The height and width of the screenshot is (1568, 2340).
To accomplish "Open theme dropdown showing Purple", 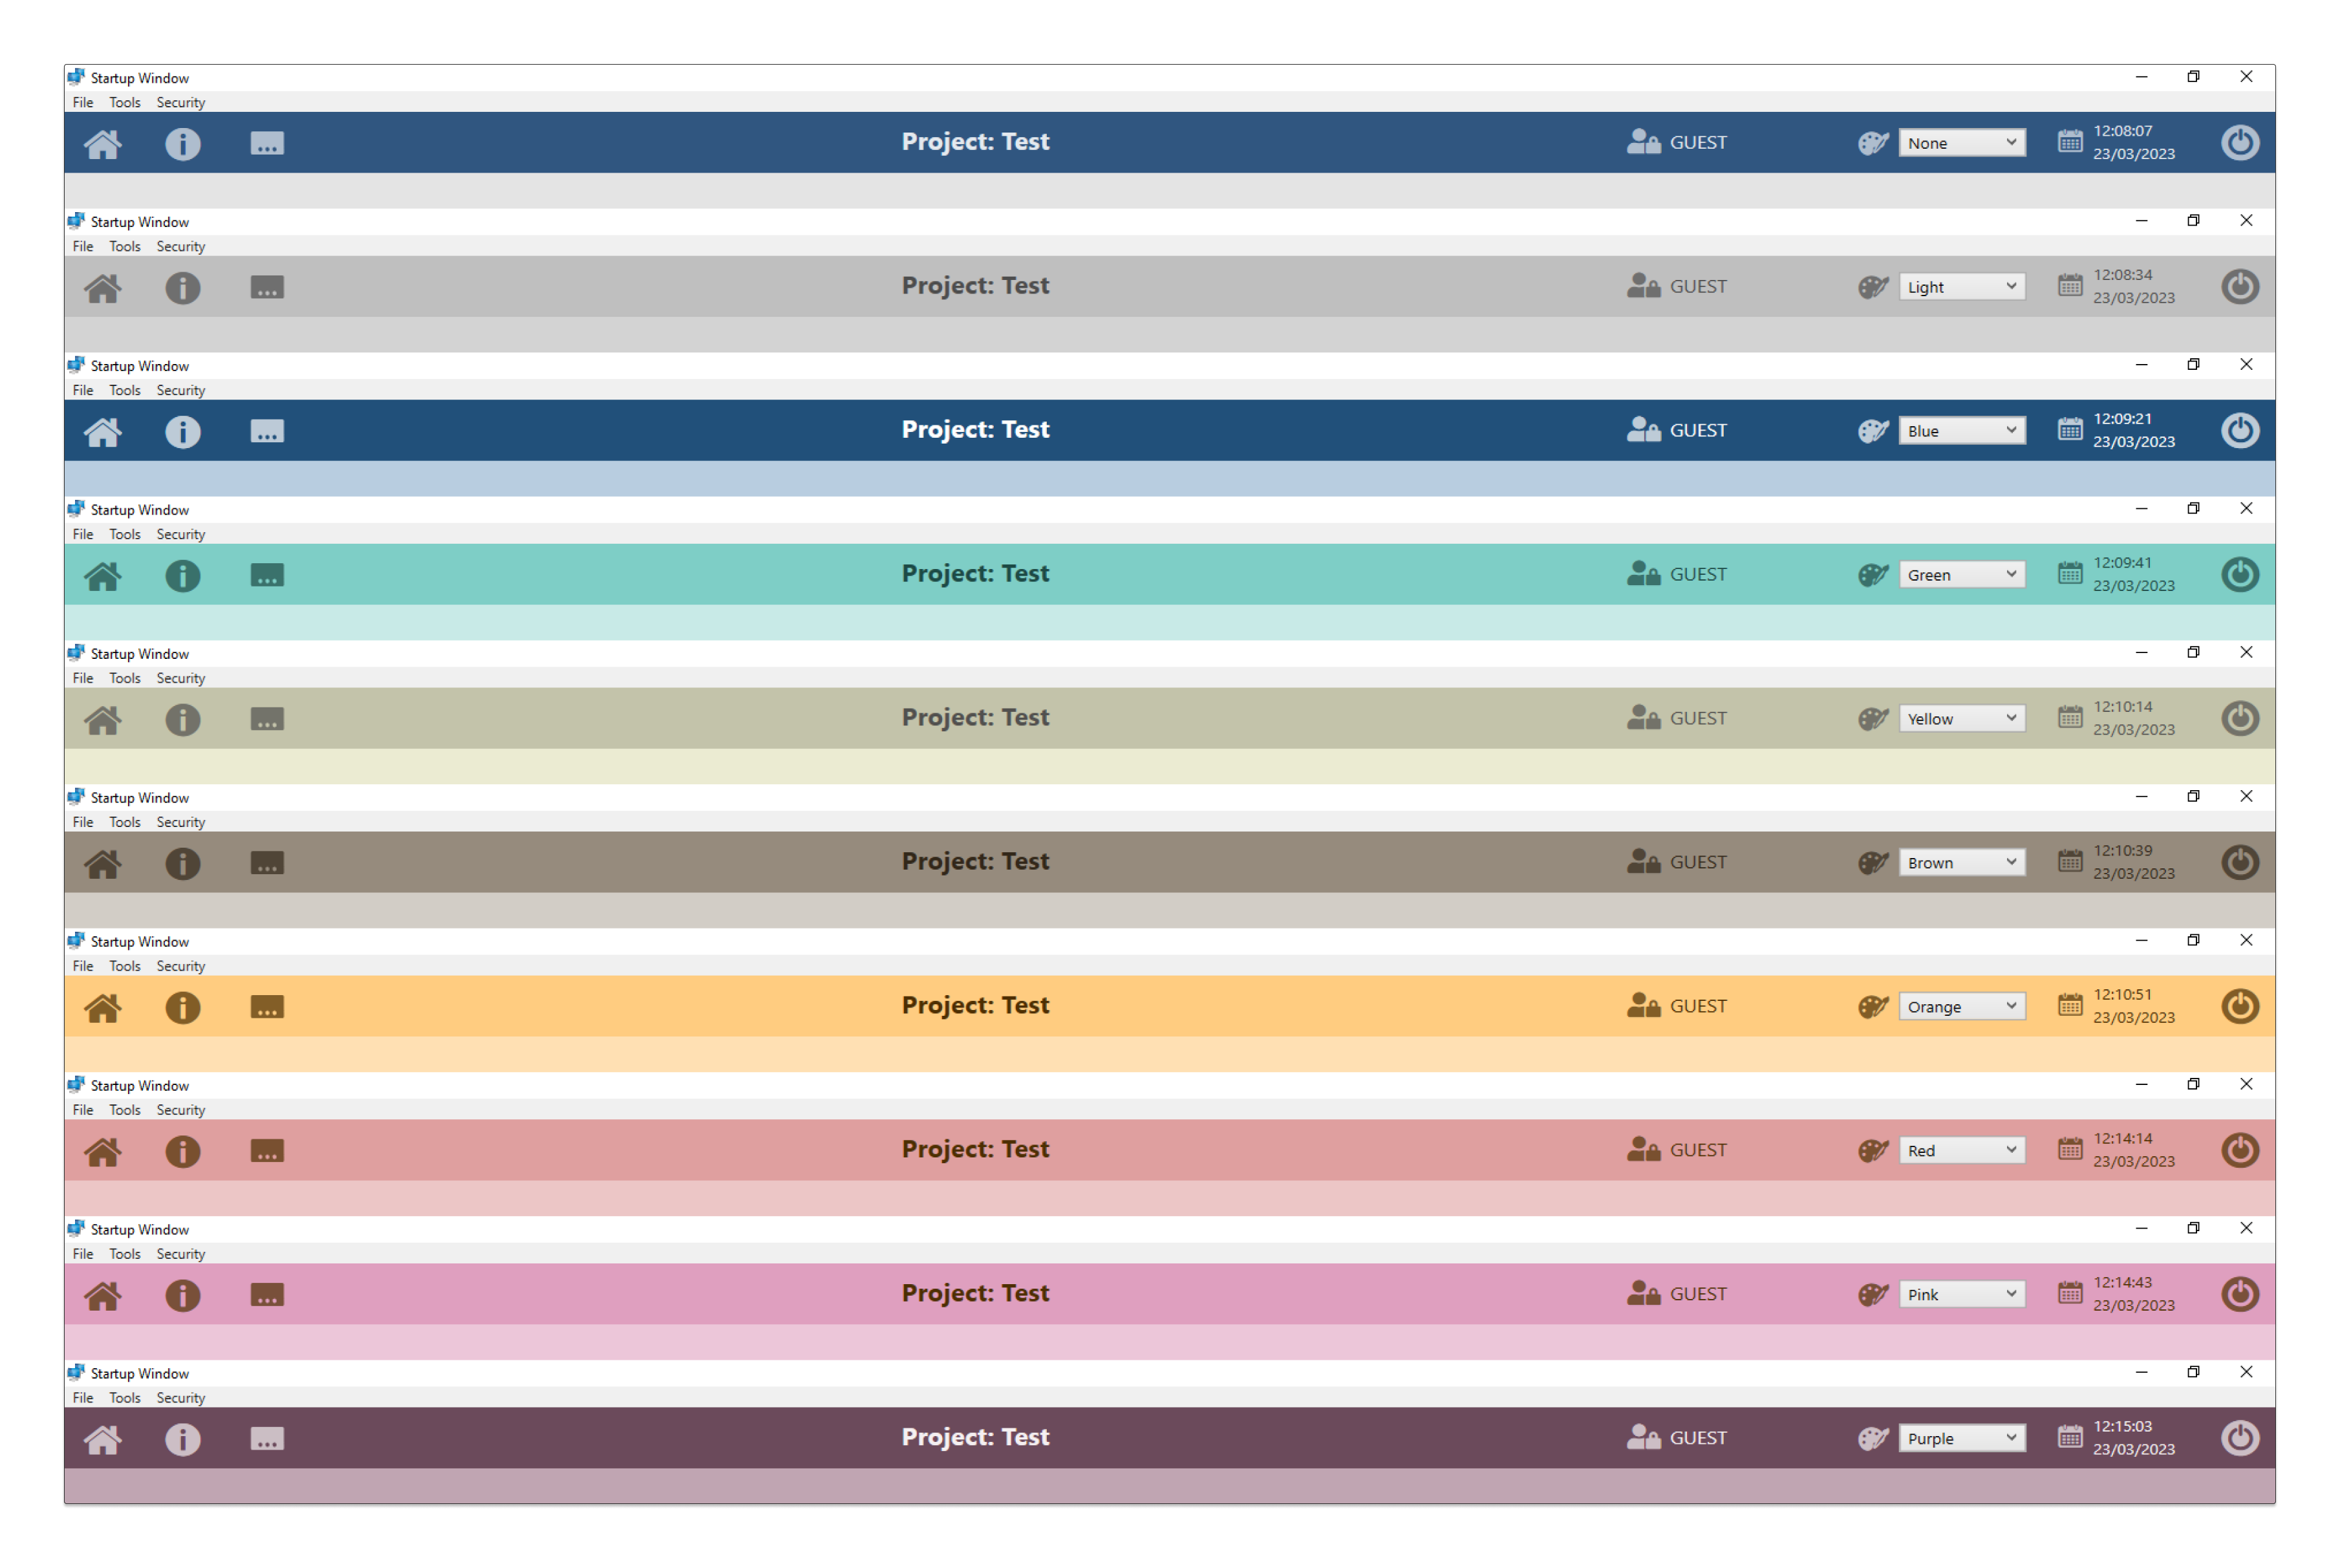I will point(1961,1438).
